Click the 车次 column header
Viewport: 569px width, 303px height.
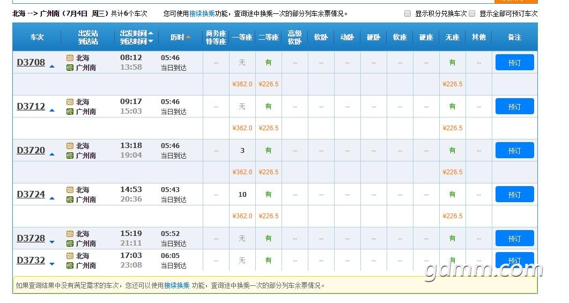[36, 37]
